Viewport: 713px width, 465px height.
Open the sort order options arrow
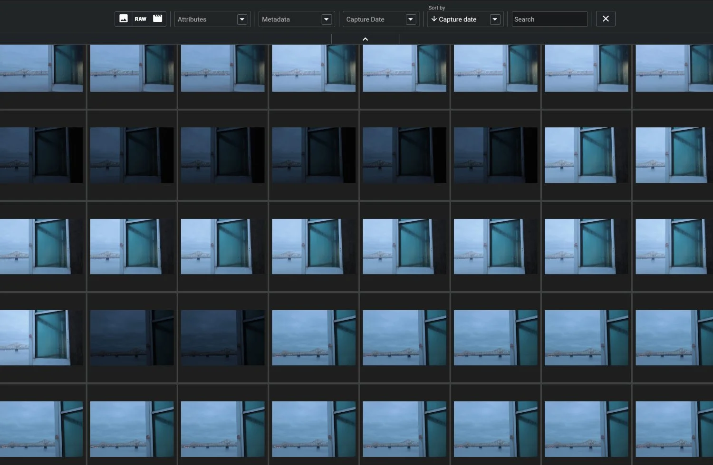pos(495,19)
